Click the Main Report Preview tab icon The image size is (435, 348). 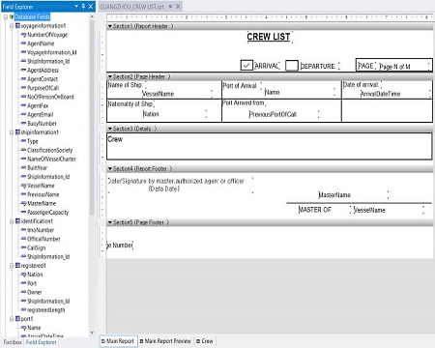(x=141, y=341)
